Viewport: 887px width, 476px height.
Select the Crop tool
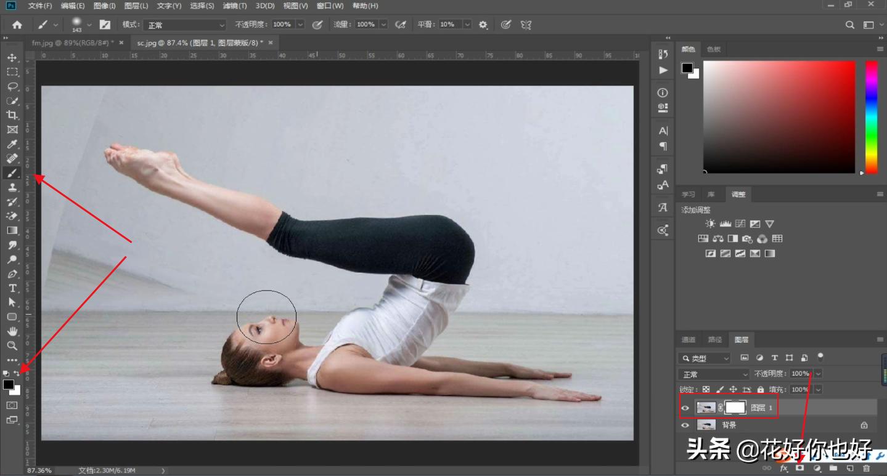[x=12, y=115]
